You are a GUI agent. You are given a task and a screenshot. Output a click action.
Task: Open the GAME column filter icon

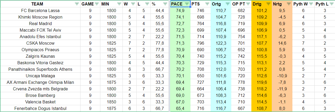97,4
